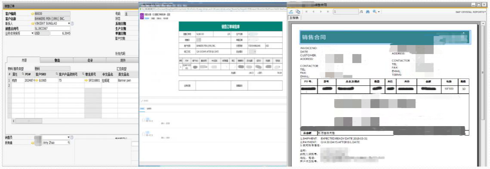Click the info icon next to contact dropdown
The width and height of the screenshot is (490, 169).
[x=72, y=23]
